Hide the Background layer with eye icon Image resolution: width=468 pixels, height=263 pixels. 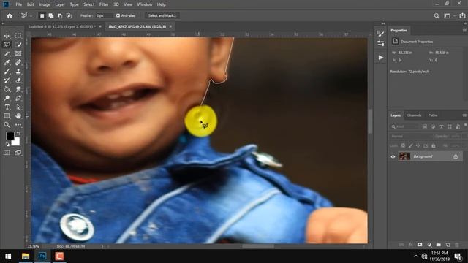(393, 156)
